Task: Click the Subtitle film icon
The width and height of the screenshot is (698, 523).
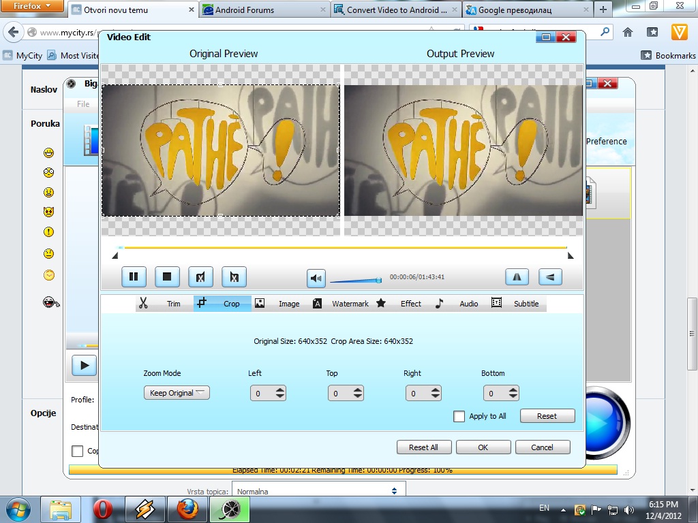Action: pos(496,303)
